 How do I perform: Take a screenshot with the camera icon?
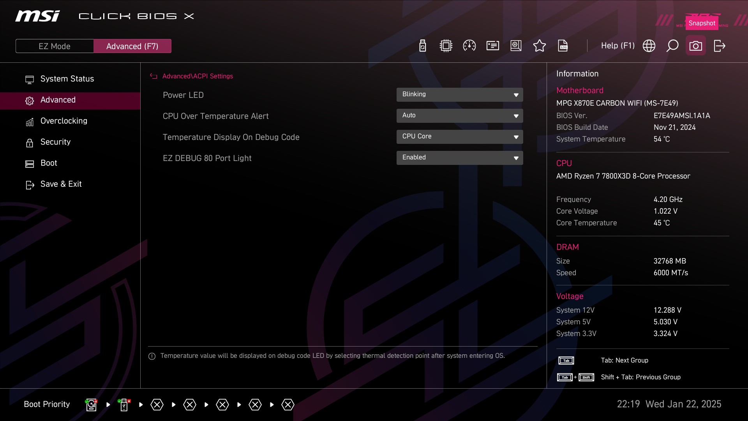click(x=696, y=46)
